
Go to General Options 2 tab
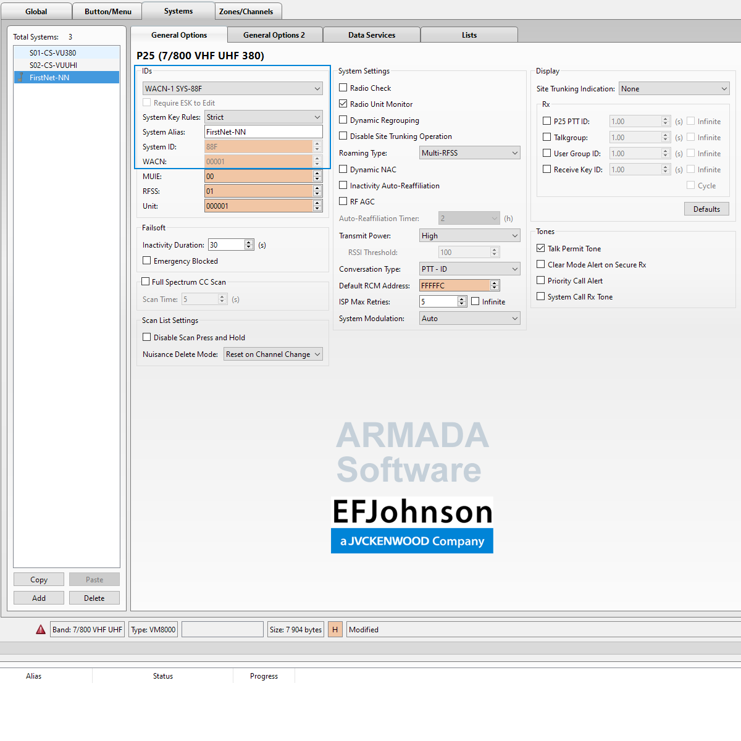(274, 35)
